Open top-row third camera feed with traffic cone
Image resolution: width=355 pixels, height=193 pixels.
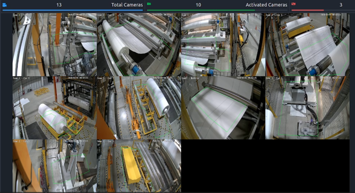(223, 45)
